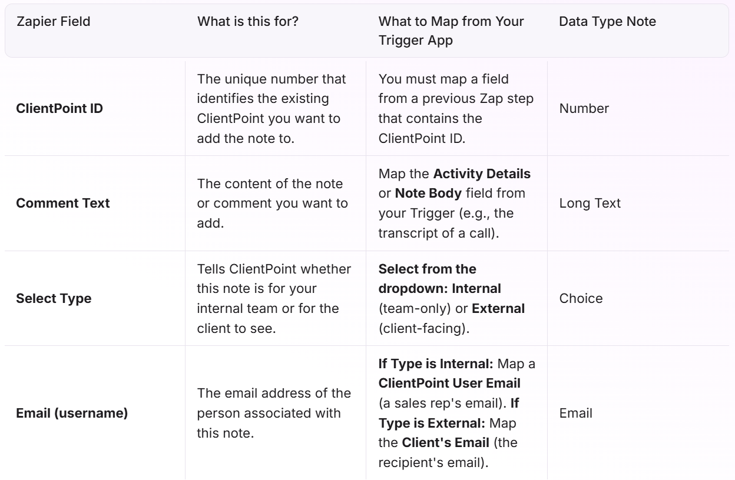
Task: Click the "If Type is Internal" mapping cell
Action: 456,413
